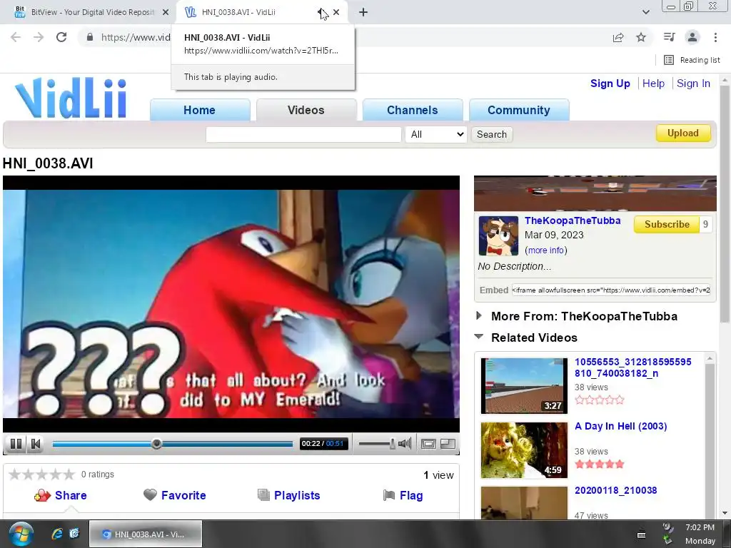Open Chrome three-dot menu
Image resolution: width=731 pixels, height=548 pixels.
715,37
